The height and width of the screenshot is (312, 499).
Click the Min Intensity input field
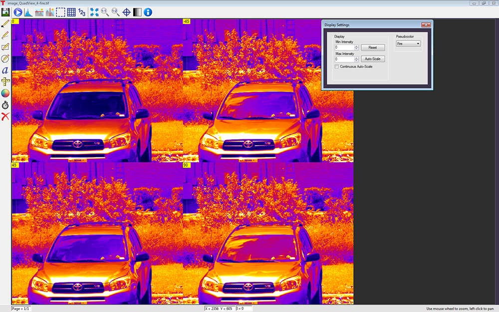tap(344, 47)
